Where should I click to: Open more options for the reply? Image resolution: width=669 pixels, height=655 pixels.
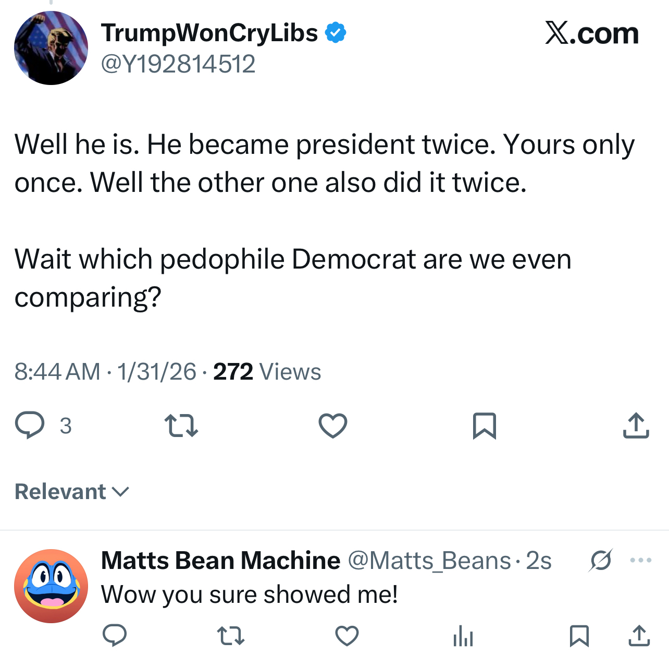click(640, 561)
